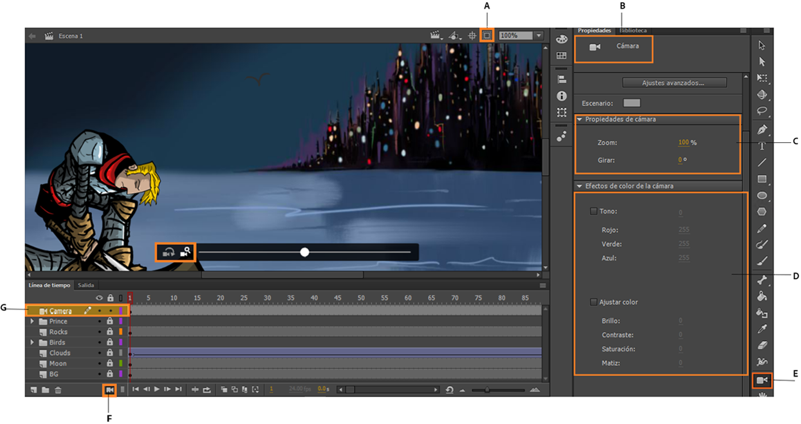Select the Free Transform tool
This screenshot has width=801, height=424.
(762, 78)
